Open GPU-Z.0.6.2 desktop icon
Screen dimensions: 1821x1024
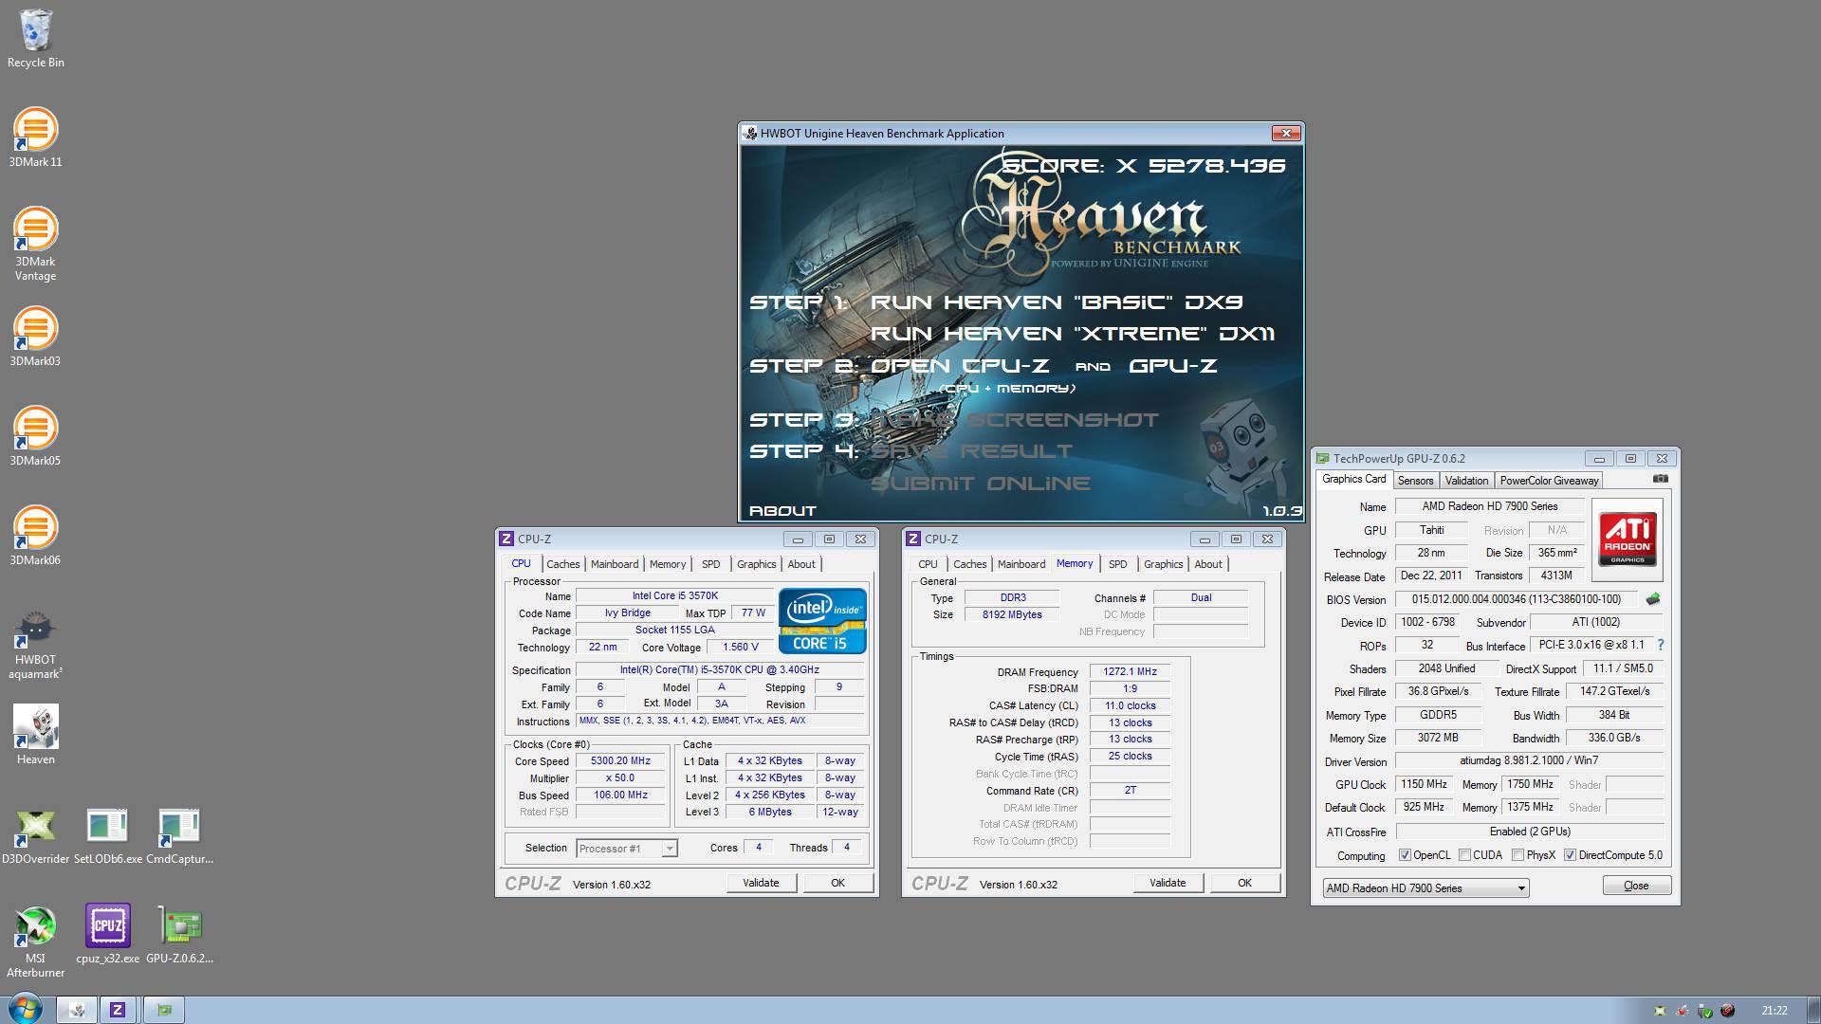click(179, 935)
